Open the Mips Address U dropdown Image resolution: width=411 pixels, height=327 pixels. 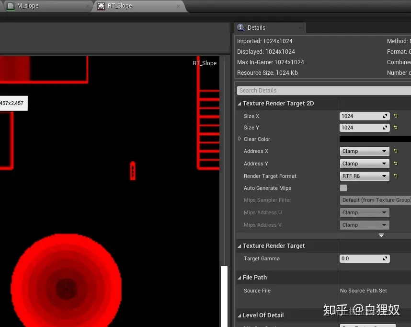[365, 212]
